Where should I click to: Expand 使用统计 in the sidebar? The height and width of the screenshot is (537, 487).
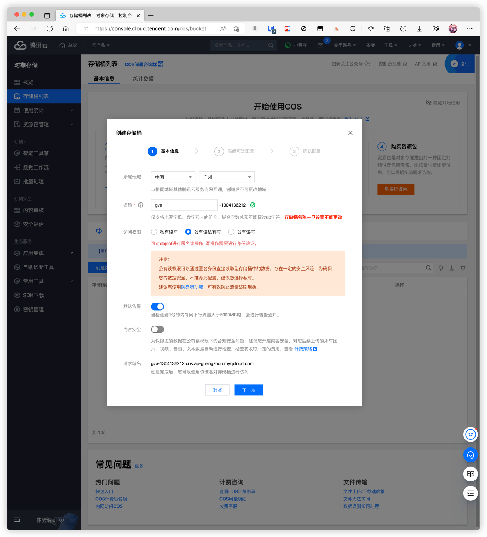44,110
